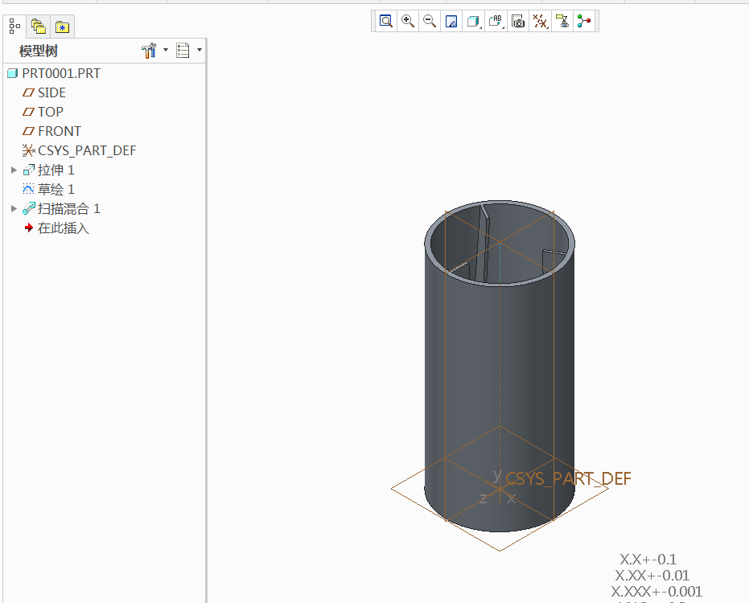
Task: Expand the 扫描混合 1 feature node
Action: (14, 209)
